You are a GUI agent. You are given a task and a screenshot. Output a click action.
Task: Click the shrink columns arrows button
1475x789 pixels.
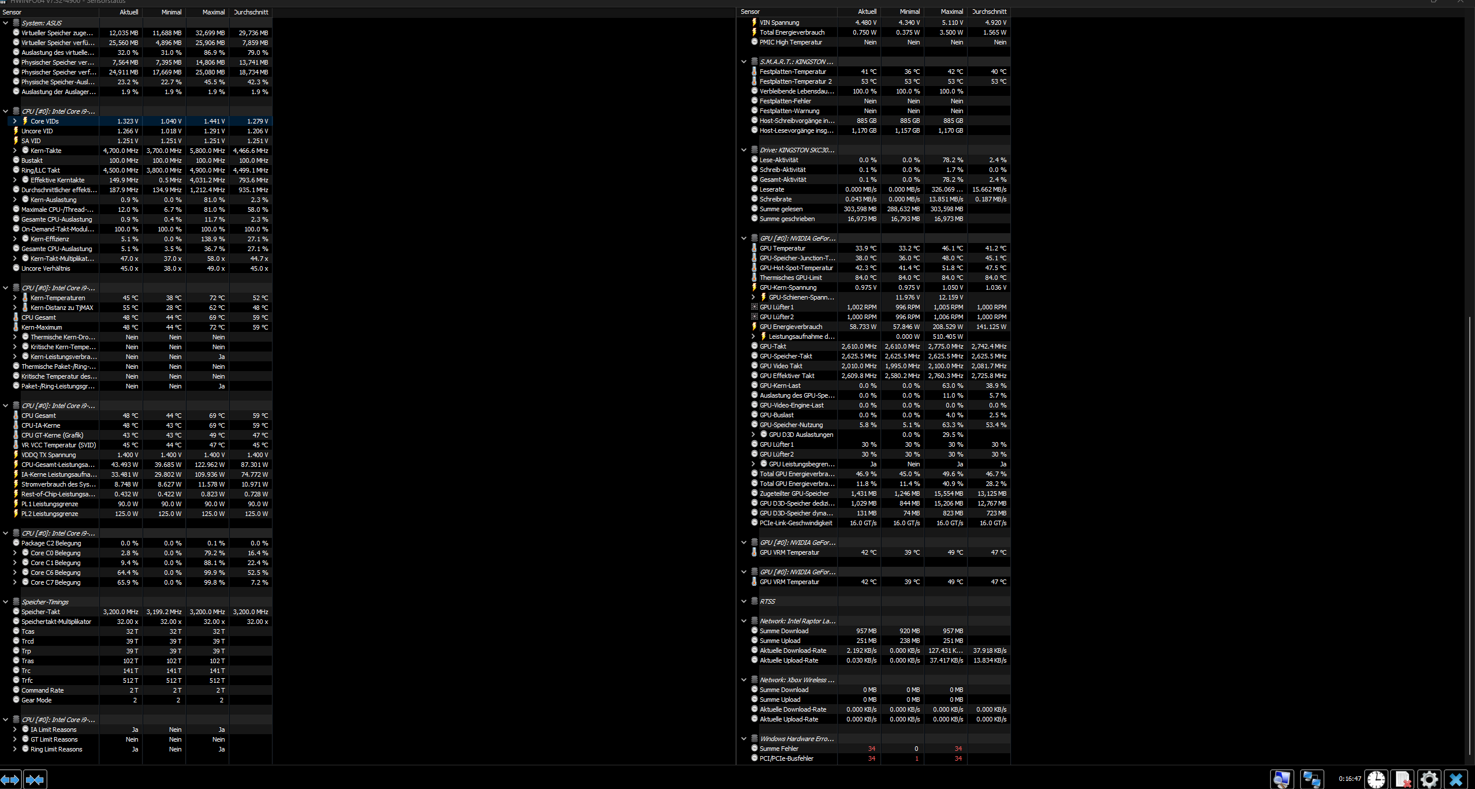[x=35, y=780]
